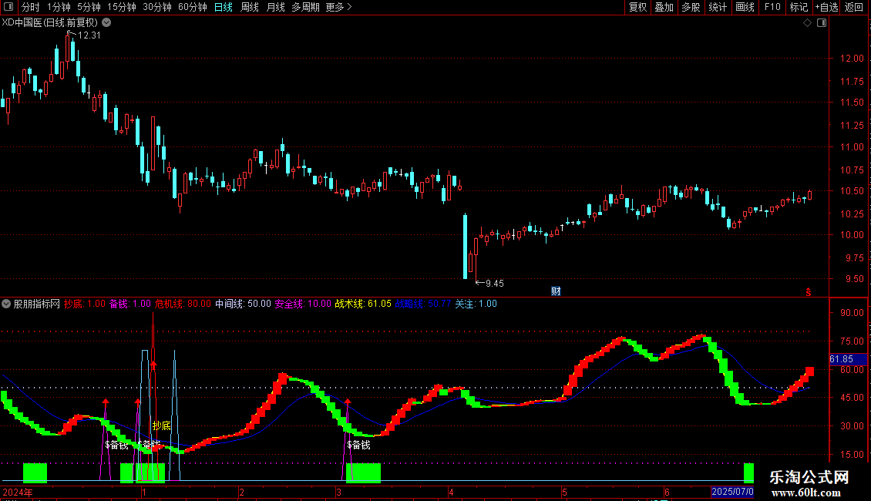Click the 12.00 price axis label
The image size is (871, 501).
pos(852,59)
